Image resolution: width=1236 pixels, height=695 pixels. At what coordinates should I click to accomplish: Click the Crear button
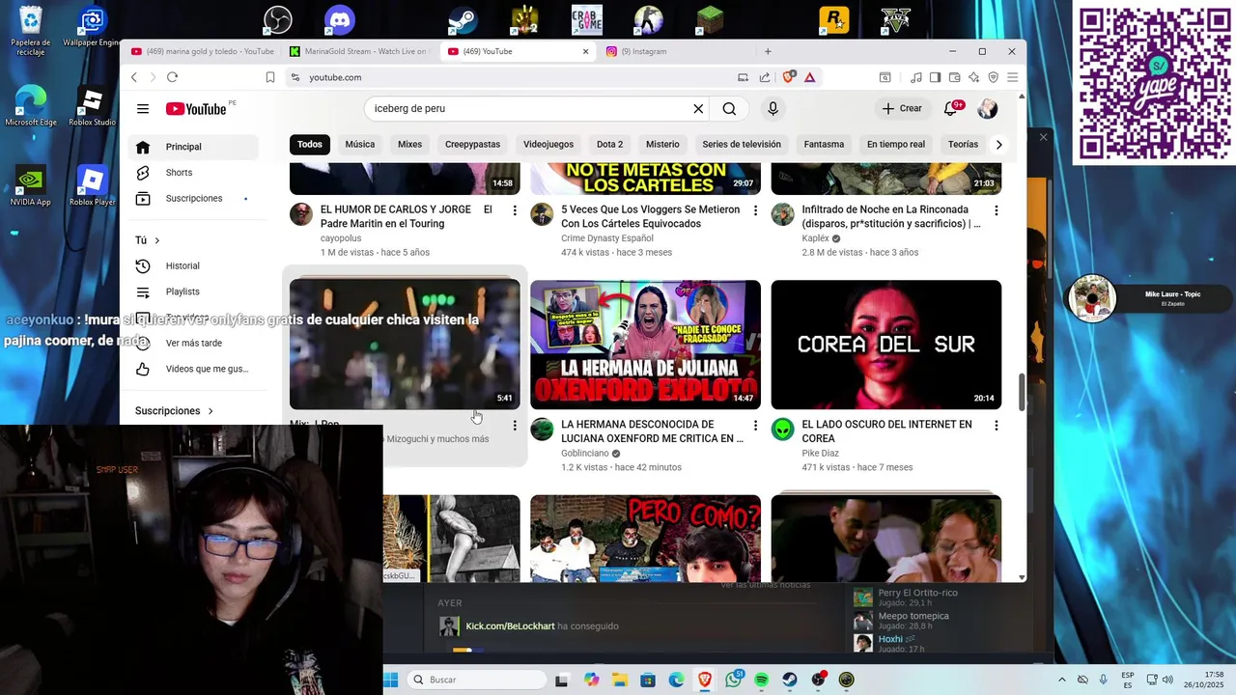click(x=902, y=109)
